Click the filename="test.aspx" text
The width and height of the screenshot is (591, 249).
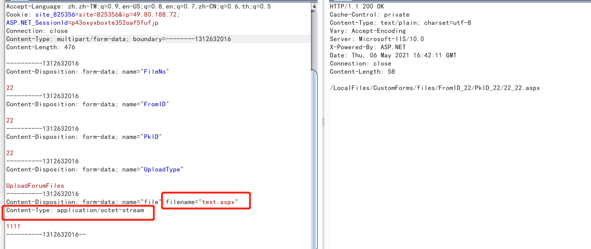point(202,202)
